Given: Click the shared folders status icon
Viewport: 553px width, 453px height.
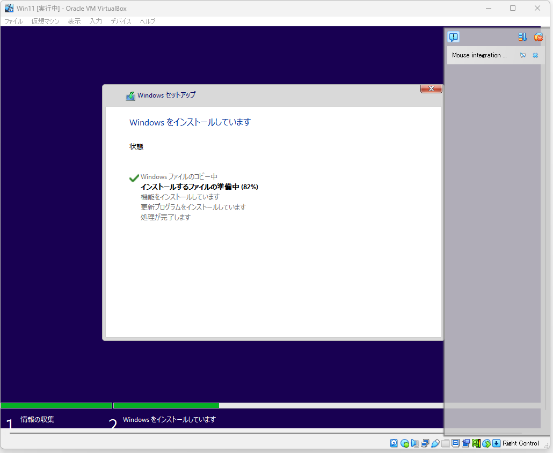Looking at the screenshot, I should point(446,443).
